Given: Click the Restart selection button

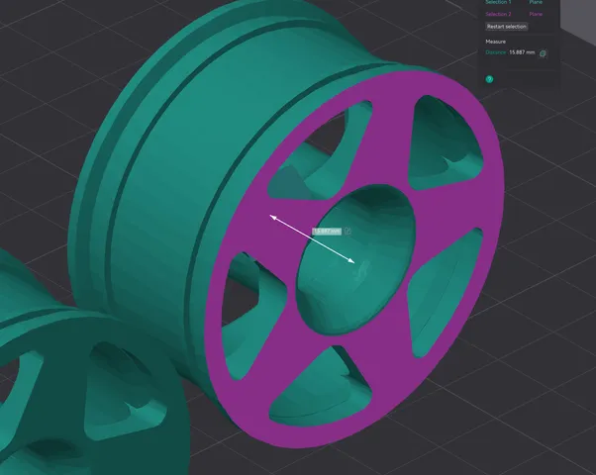Looking at the screenshot, I should coord(507,26).
